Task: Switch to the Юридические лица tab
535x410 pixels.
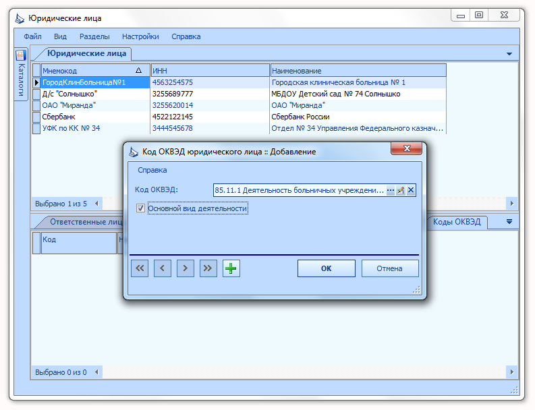Action: click(x=86, y=53)
